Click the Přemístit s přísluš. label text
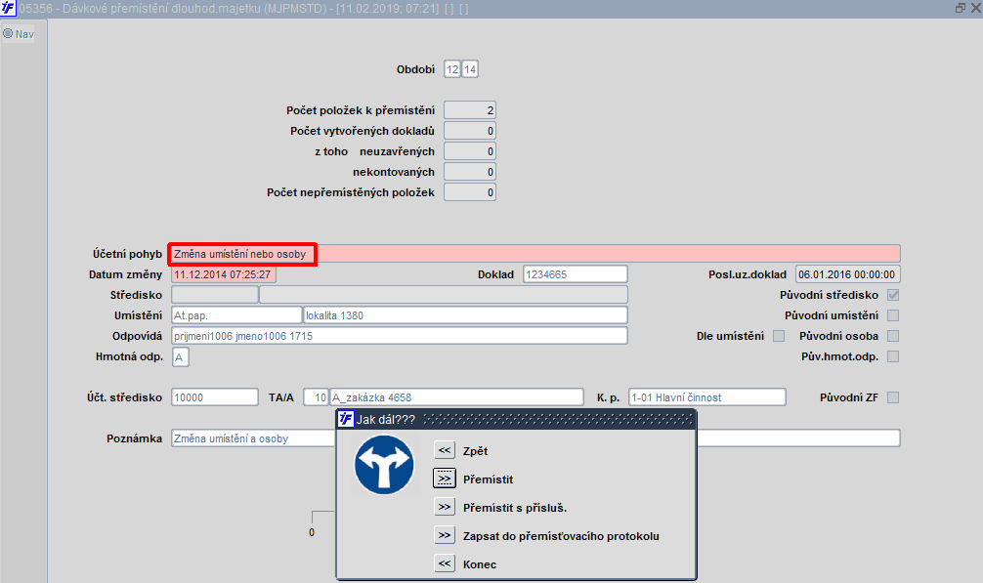The height and width of the screenshot is (583, 983). tap(515, 508)
